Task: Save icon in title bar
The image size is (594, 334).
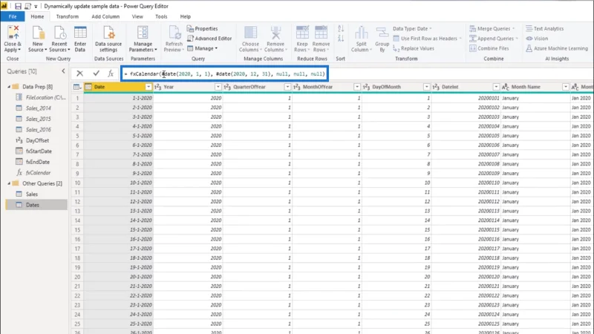Action: point(18,6)
